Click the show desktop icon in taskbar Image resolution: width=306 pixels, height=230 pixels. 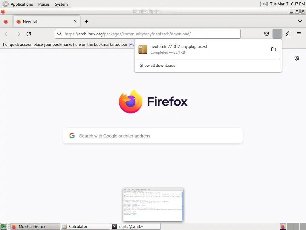click(4, 226)
